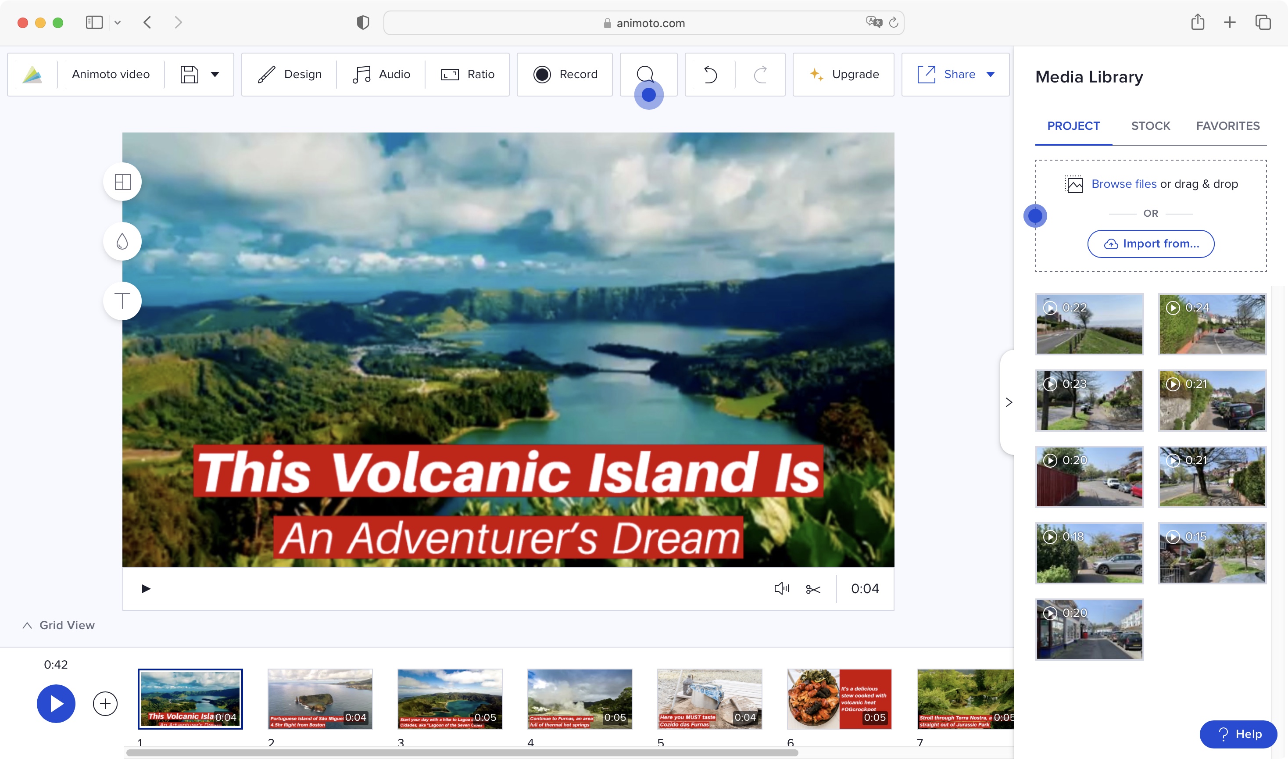Open the color drop filter tool

pyautogui.click(x=122, y=241)
